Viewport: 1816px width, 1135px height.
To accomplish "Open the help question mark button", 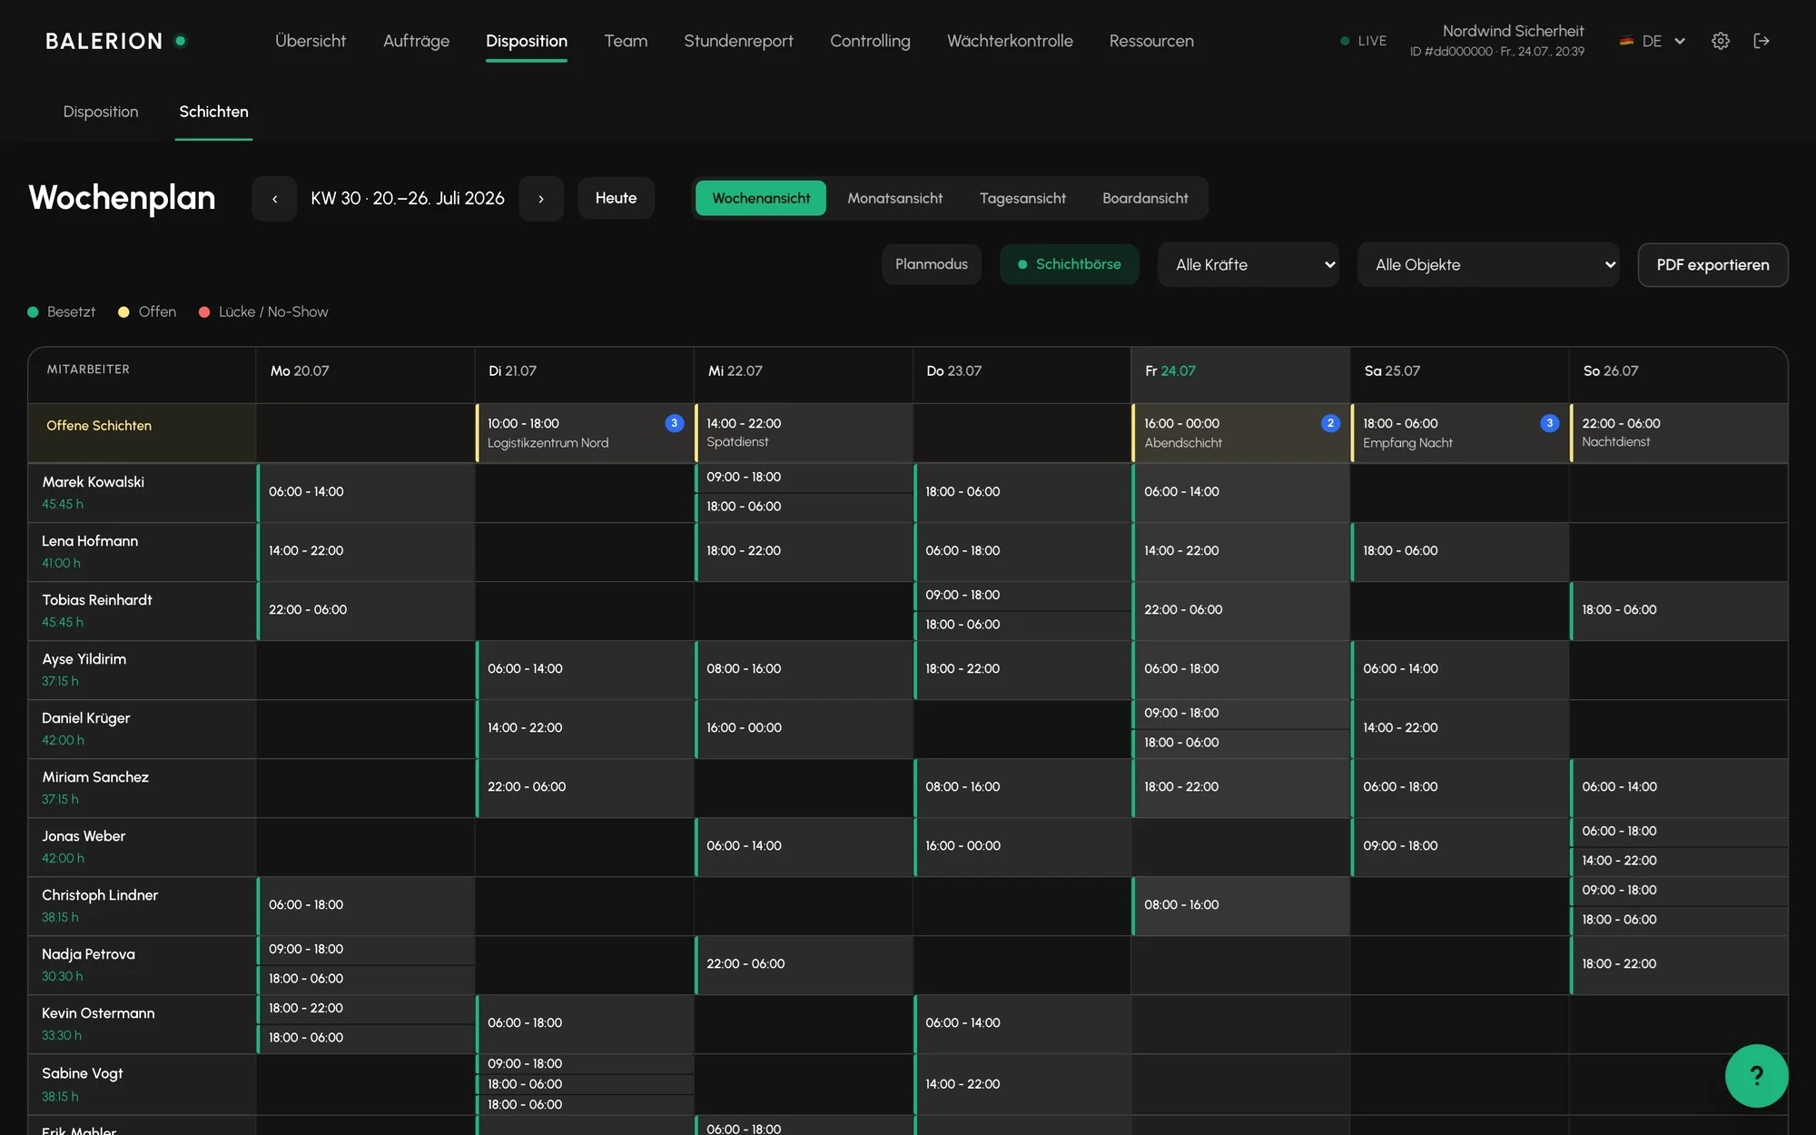I will click(x=1756, y=1076).
